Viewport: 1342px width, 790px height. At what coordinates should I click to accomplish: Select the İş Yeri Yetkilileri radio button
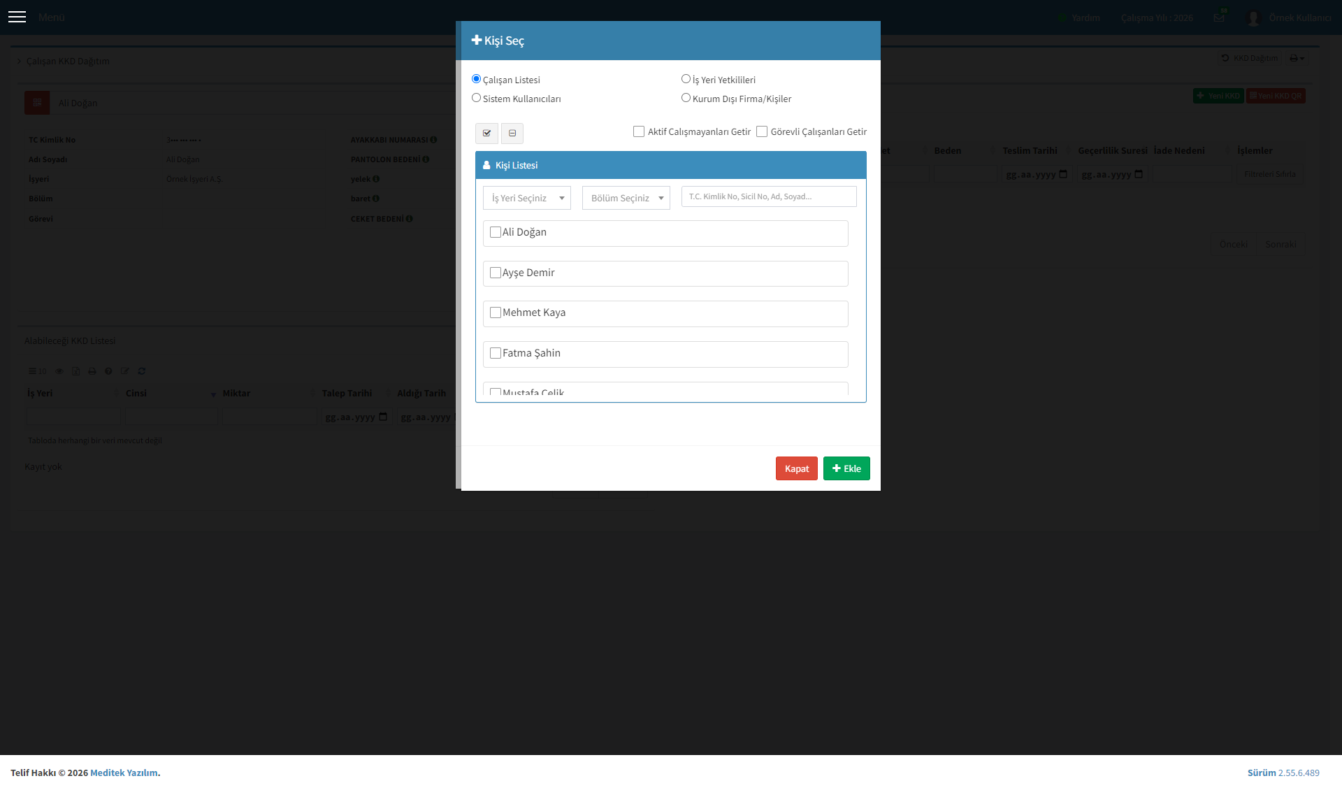point(686,79)
